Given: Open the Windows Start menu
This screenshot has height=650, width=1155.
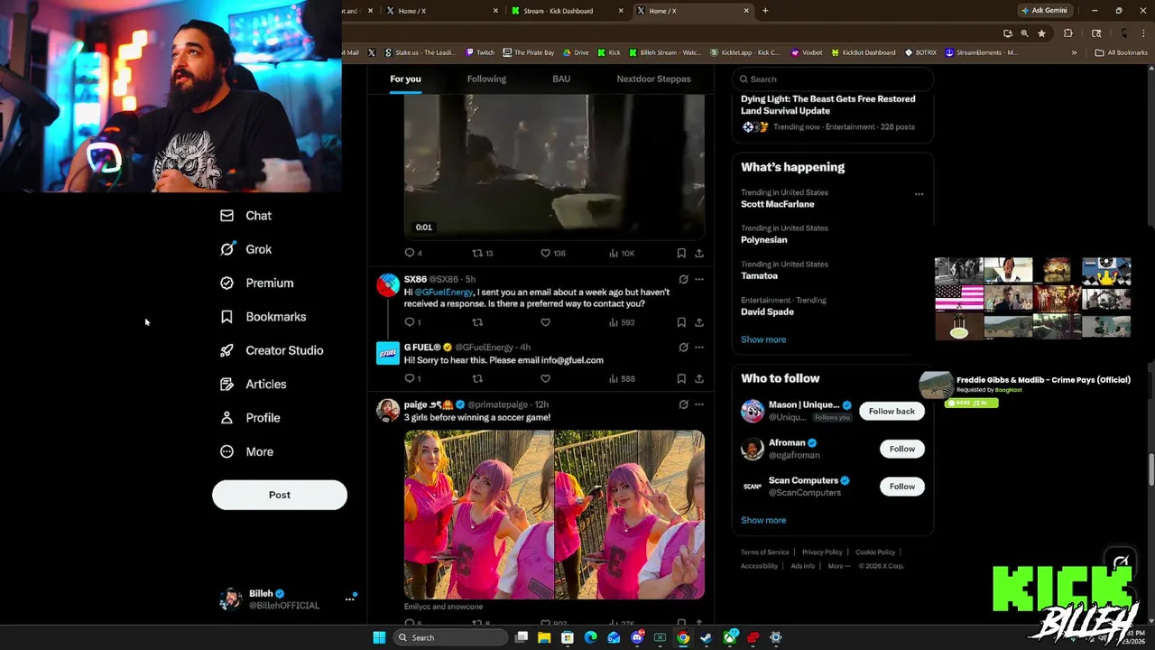Looking at the screenshot, I should click(x=379, y=637).
